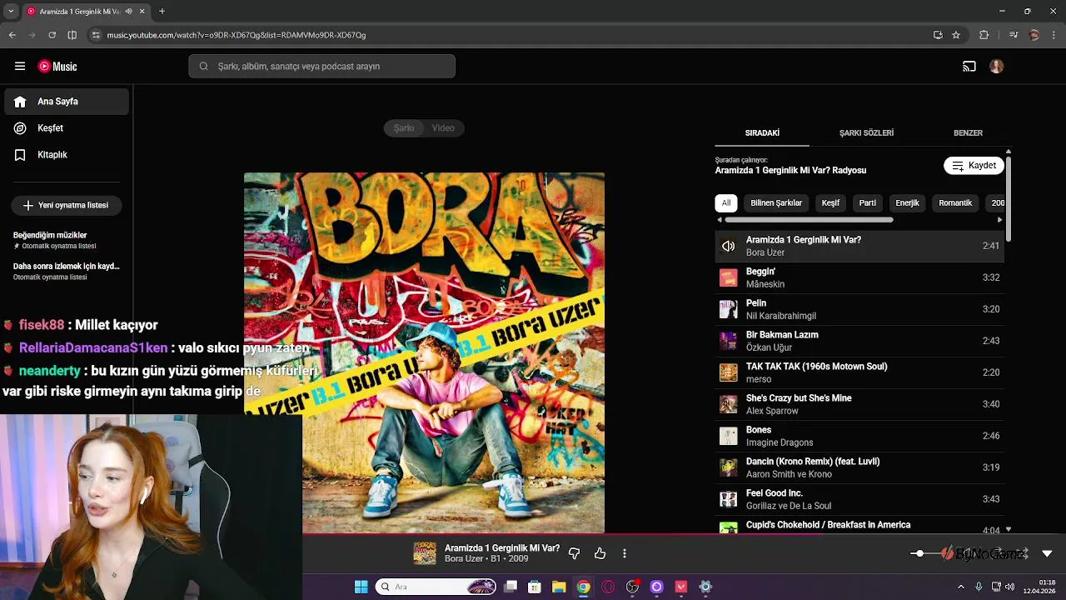Play Pelin by Nil Karaibrahimgil
Screen dimensions: 1066x600
pyautogui.click(x=859, y=309)
